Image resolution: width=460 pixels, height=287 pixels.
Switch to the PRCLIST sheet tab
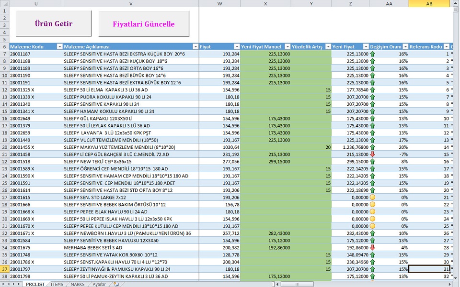click(x=35, y=284)
